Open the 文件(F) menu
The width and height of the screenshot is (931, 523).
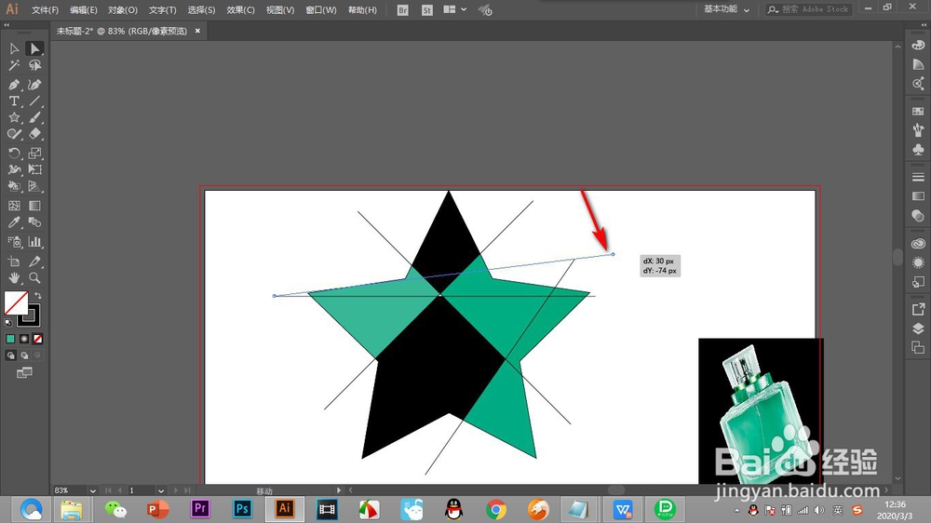coord(45,10)
